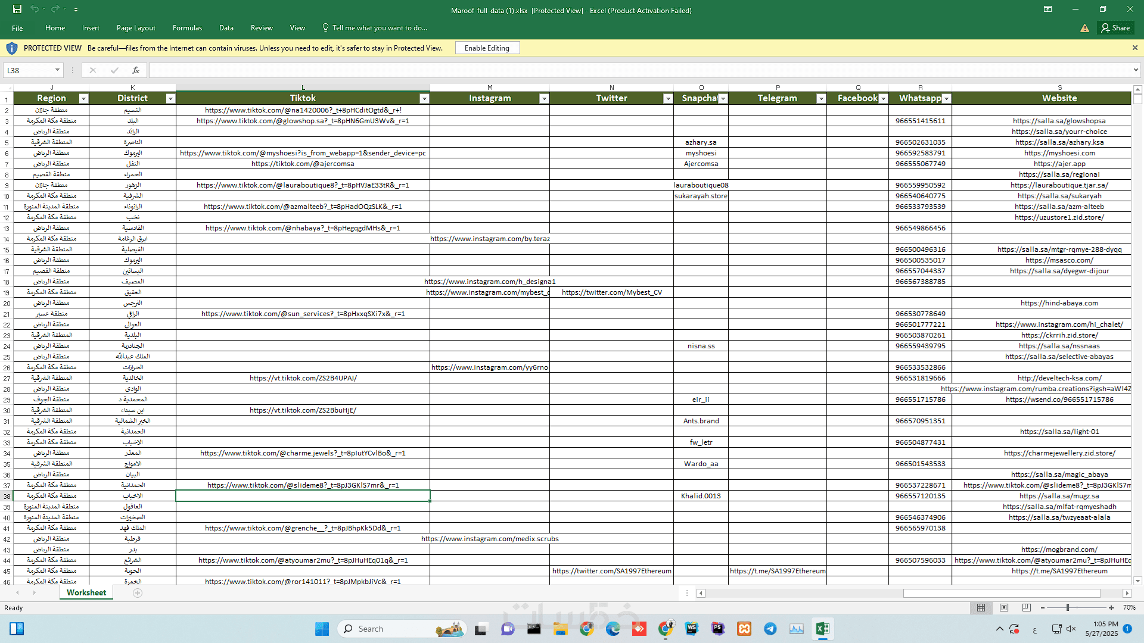Click the zoom slider handle

click(x=1068, y=608)
